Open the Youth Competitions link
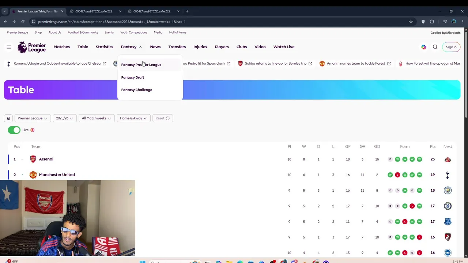468x263 pixels. pyautogui.click(x=134, y=33)
